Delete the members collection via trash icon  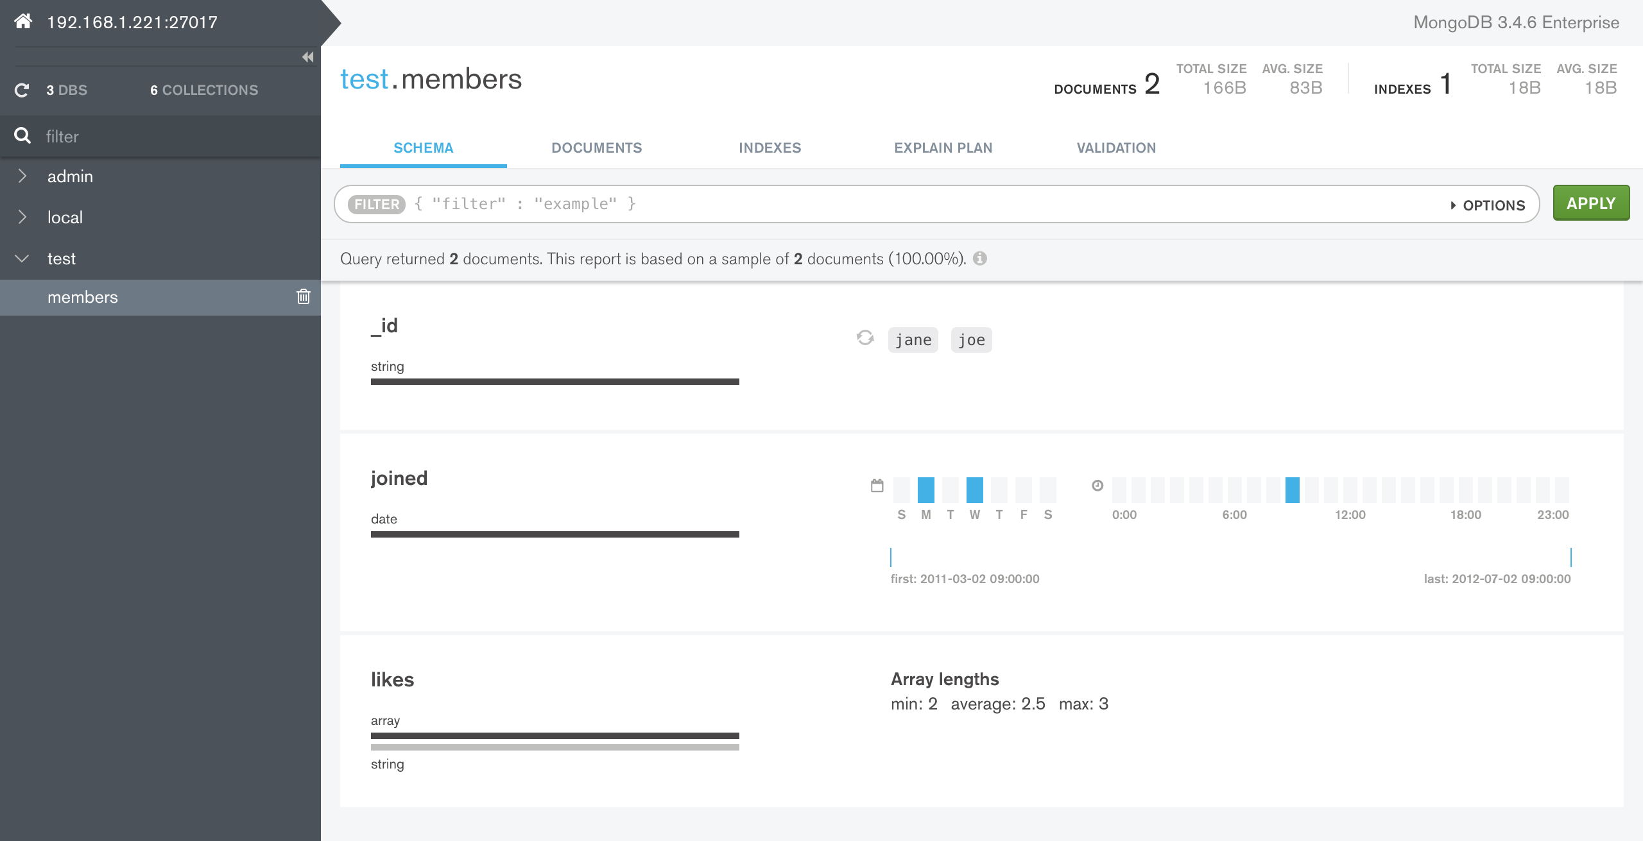click(302, 297)
